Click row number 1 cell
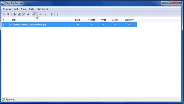This screenshot has width=184, height=104. (5, 25)
